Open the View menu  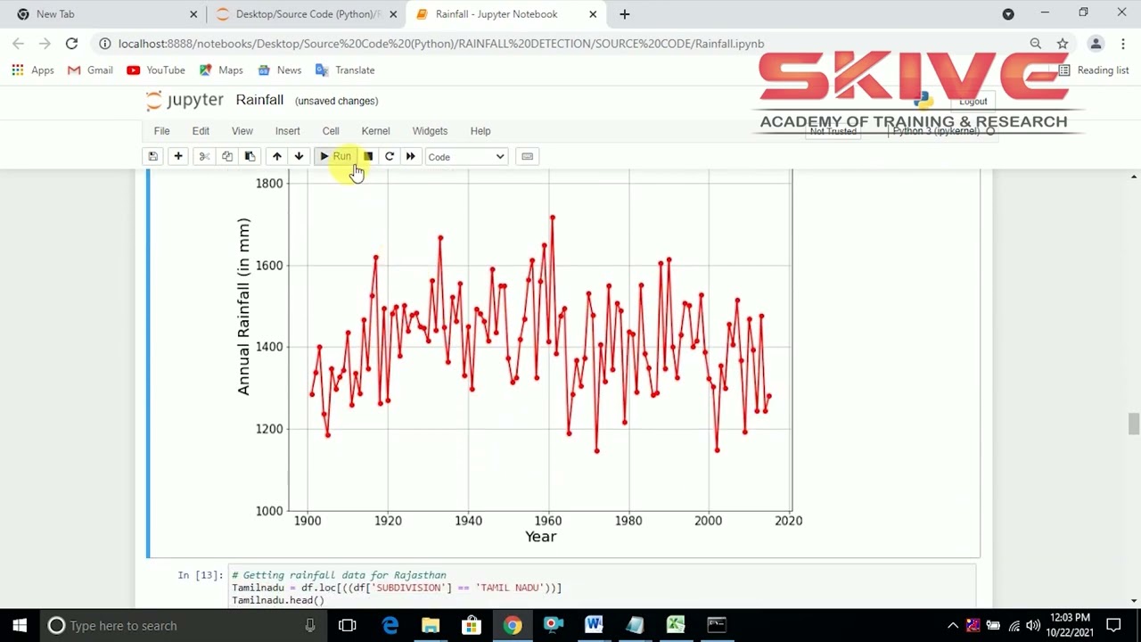[242, 131]
